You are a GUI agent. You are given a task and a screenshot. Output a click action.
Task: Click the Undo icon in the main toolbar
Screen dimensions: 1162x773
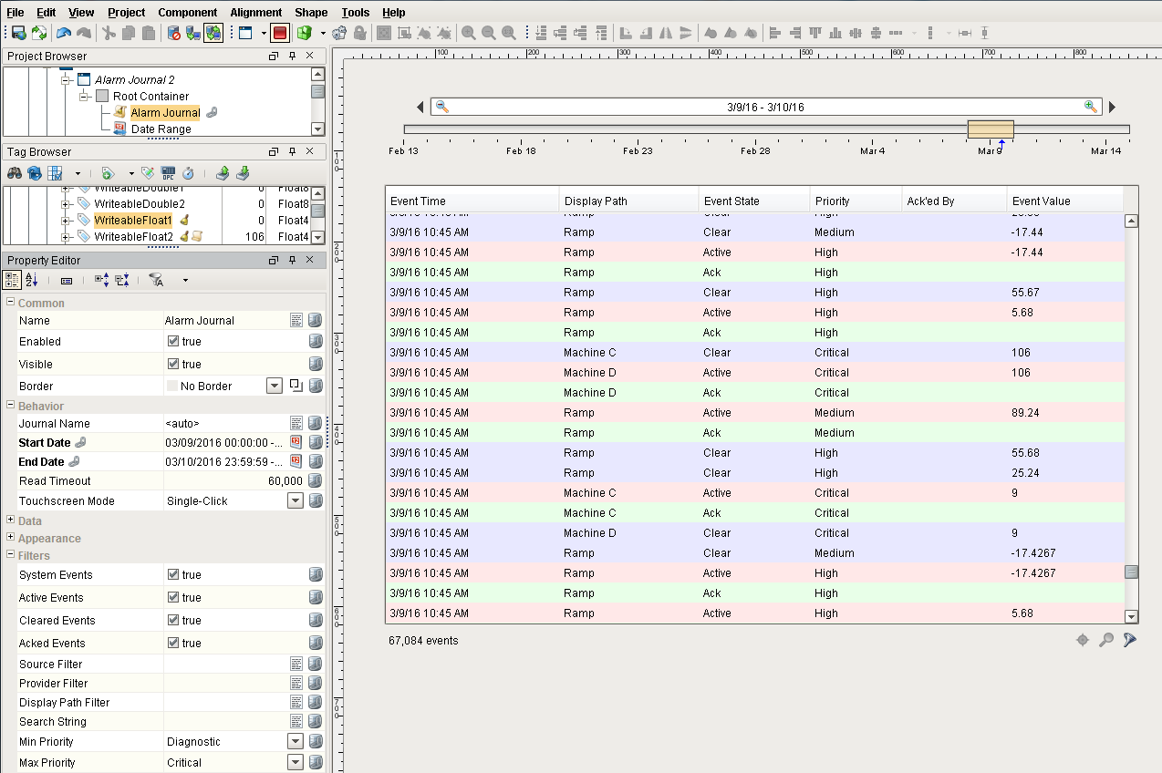pyautogui.click(x=62, y=34)
